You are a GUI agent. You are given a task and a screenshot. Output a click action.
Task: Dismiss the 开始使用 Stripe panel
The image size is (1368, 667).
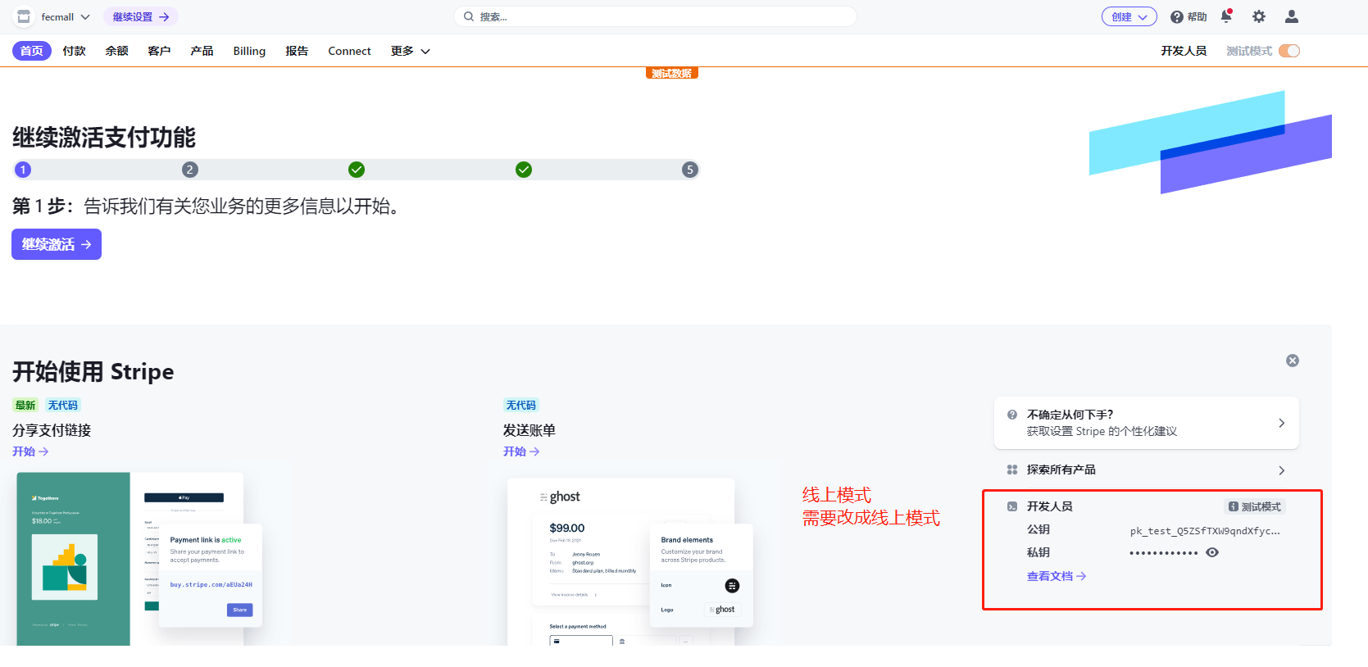click(1293, 361)
